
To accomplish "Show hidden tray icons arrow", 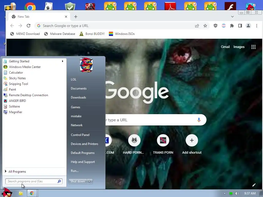I will 224,193.
